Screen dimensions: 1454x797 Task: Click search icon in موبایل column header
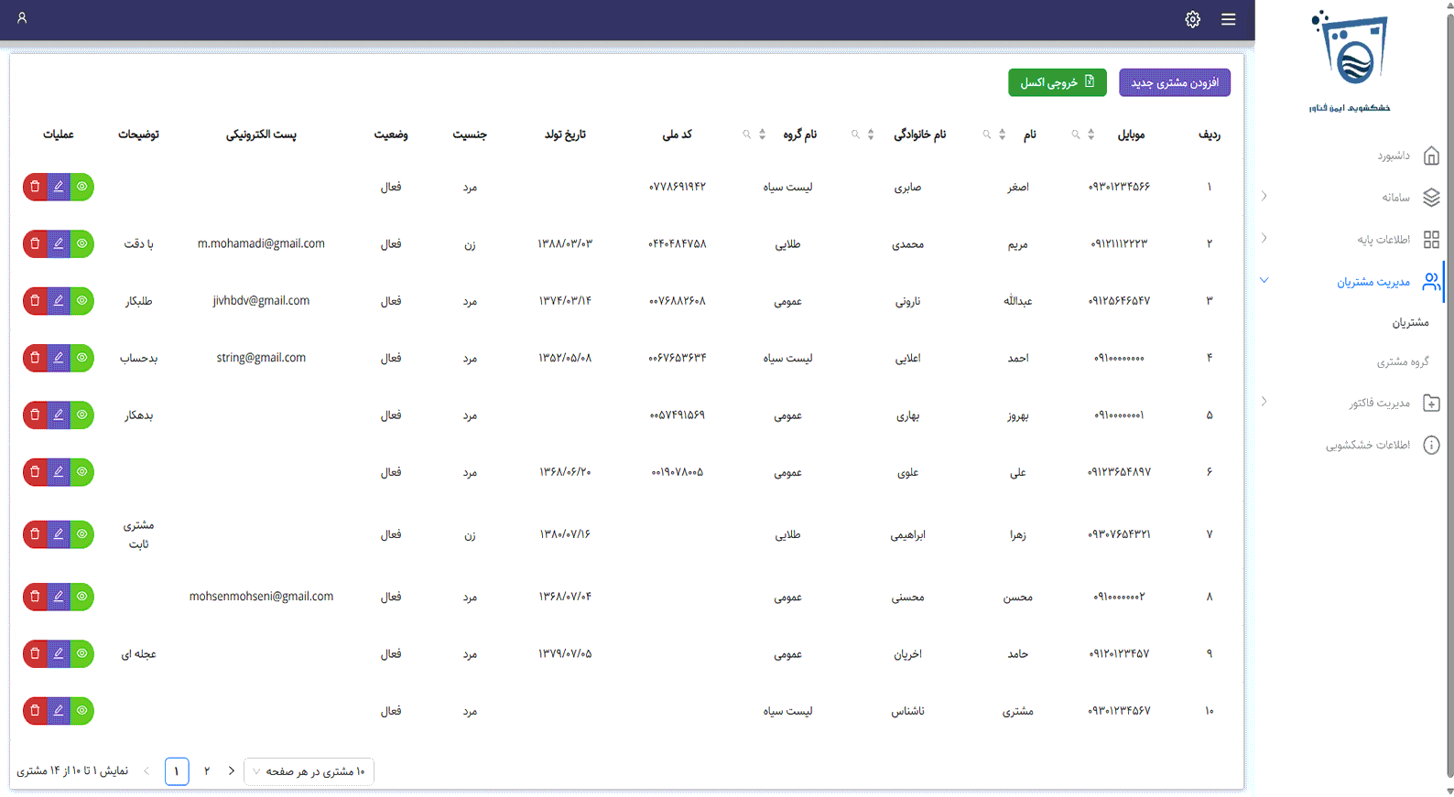[1076, 135]
